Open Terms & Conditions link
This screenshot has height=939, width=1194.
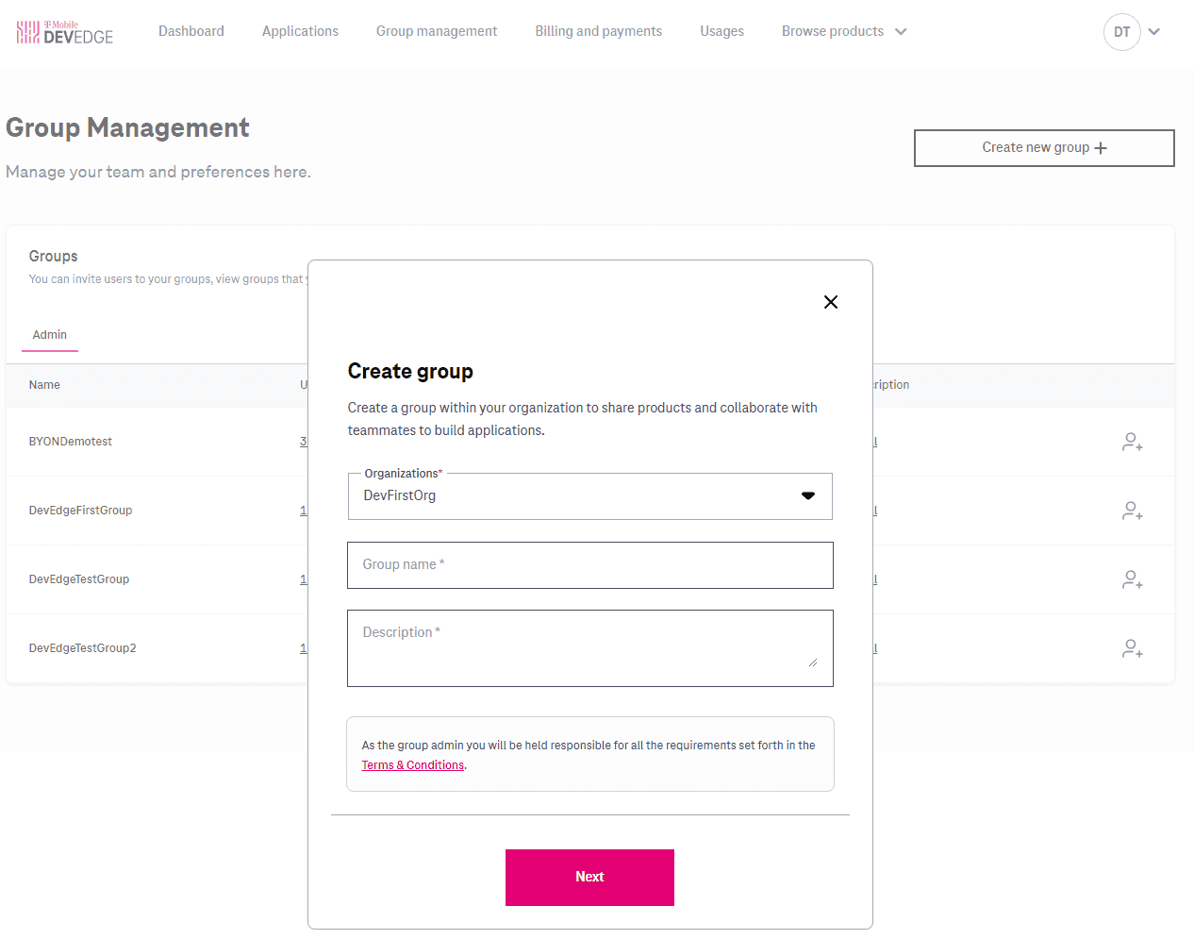(x=413, y=765)
